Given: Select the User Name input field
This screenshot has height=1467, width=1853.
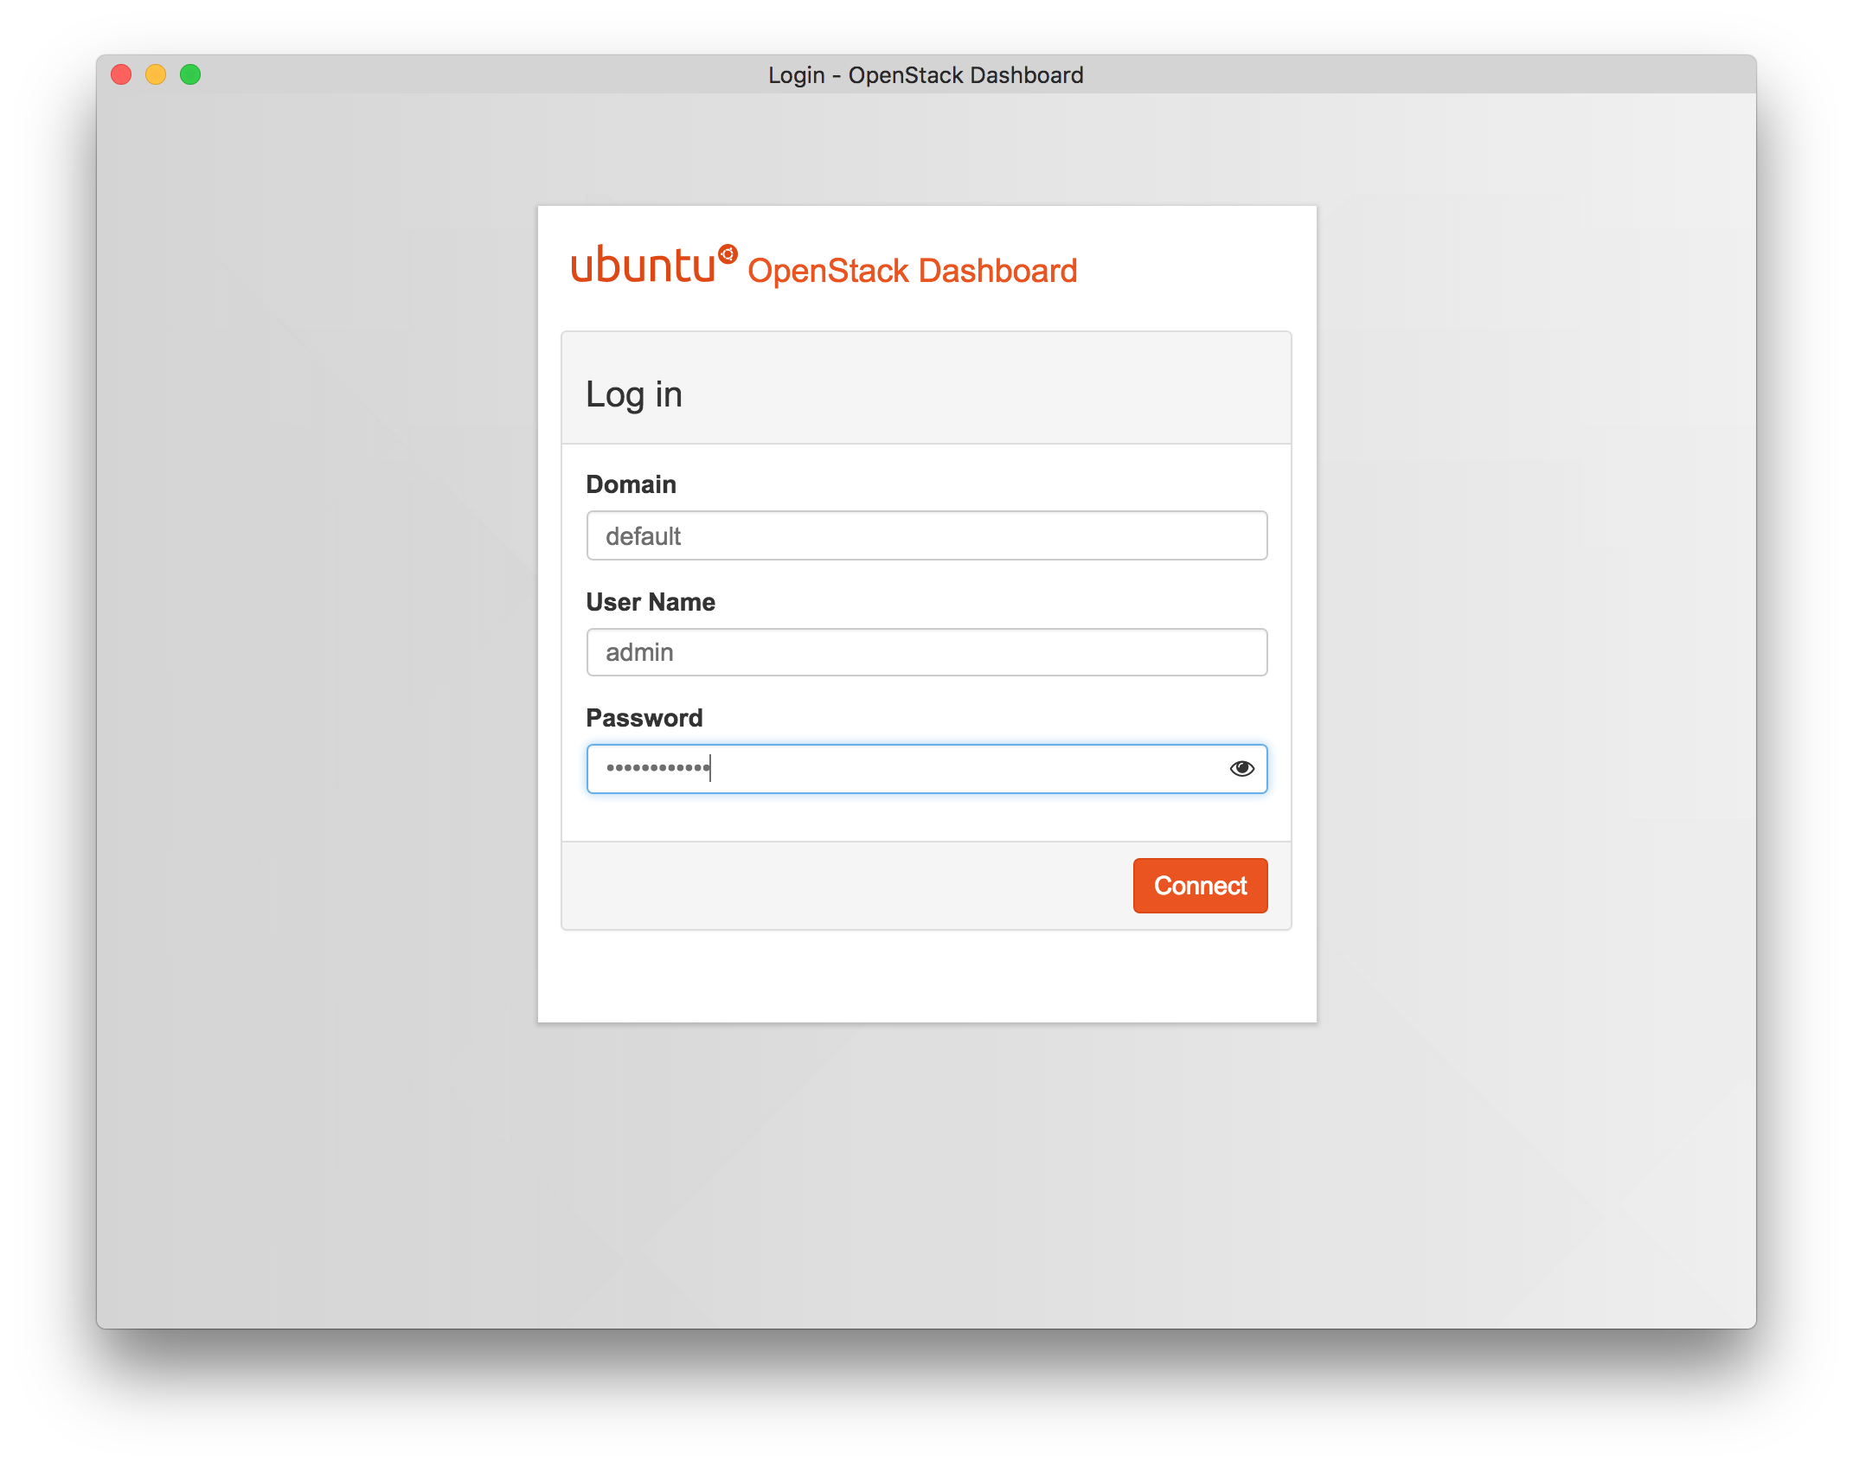Looking at the screenshot, I should tap(925, 650).
